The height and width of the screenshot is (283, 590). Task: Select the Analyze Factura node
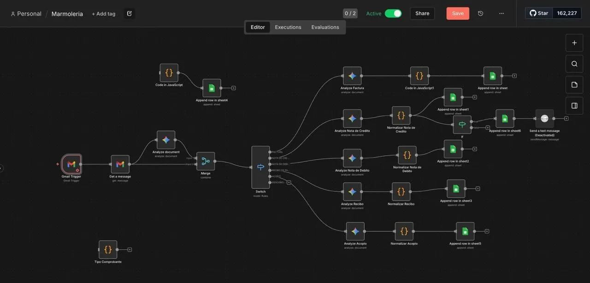coord(352,76)
